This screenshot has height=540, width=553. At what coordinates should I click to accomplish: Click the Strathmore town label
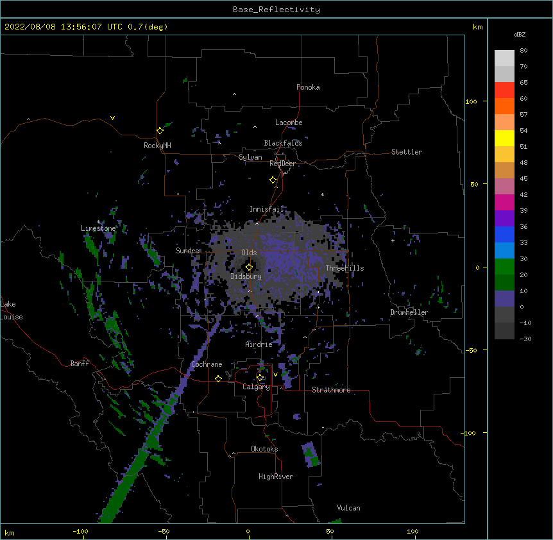pos(331,390)
